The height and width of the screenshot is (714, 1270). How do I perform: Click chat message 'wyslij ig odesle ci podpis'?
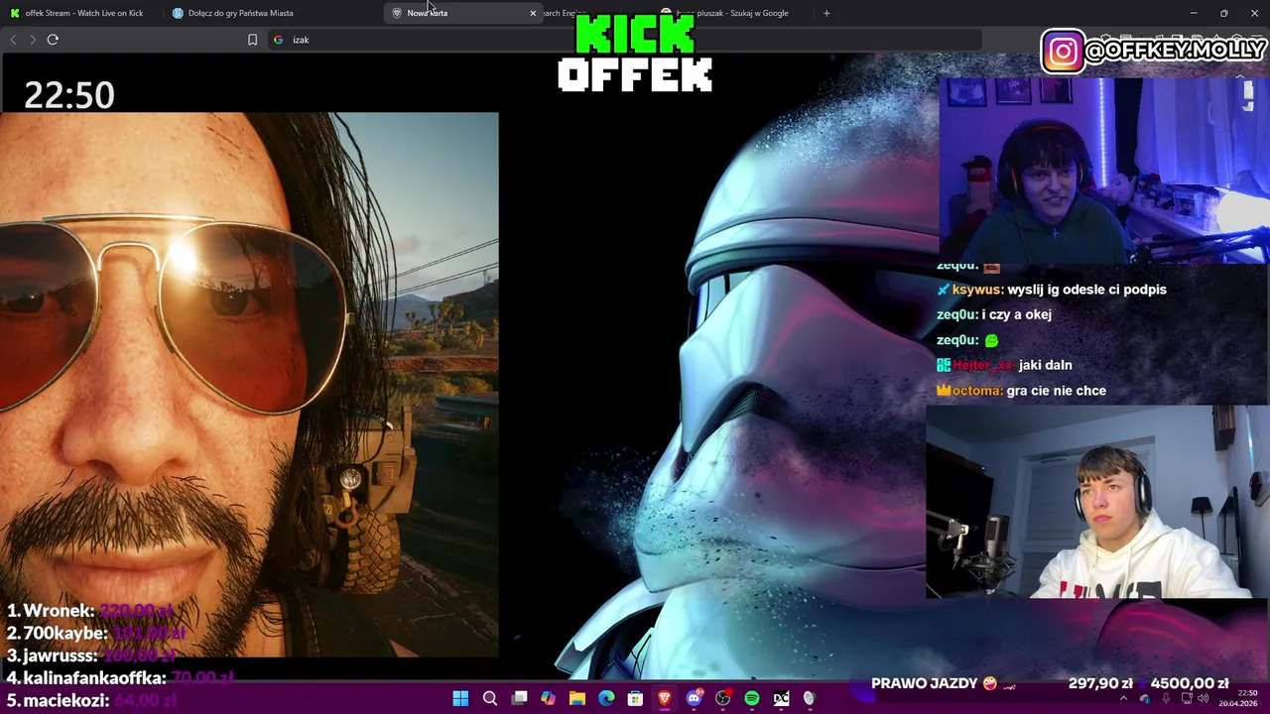click(1086, 290)
